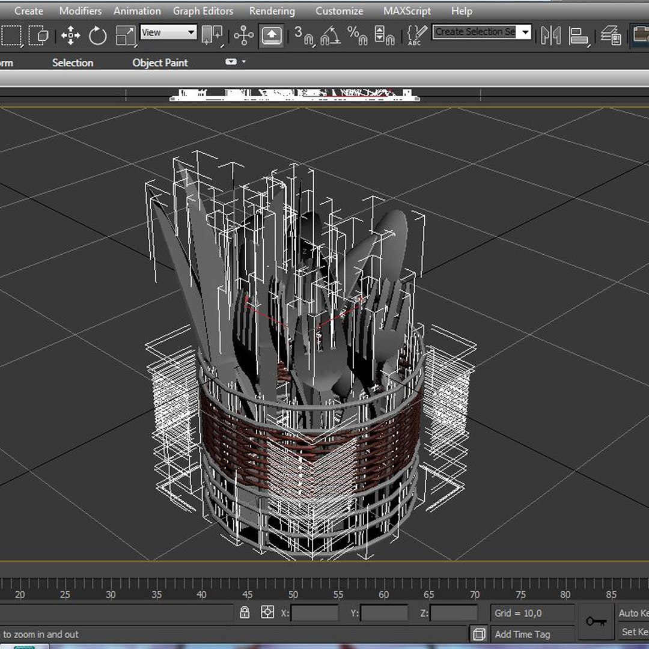The width and height of the screenshot is (649, 649).
Task: Toggle the Selection Lock padlock
Action: (x=245, y=612)
